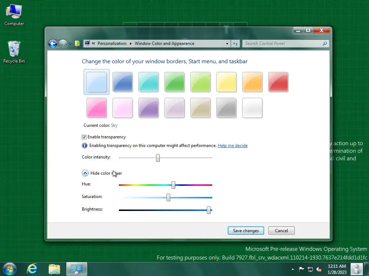
Task: Click the Color intensity slider thumb
Action: coord(158,158)
